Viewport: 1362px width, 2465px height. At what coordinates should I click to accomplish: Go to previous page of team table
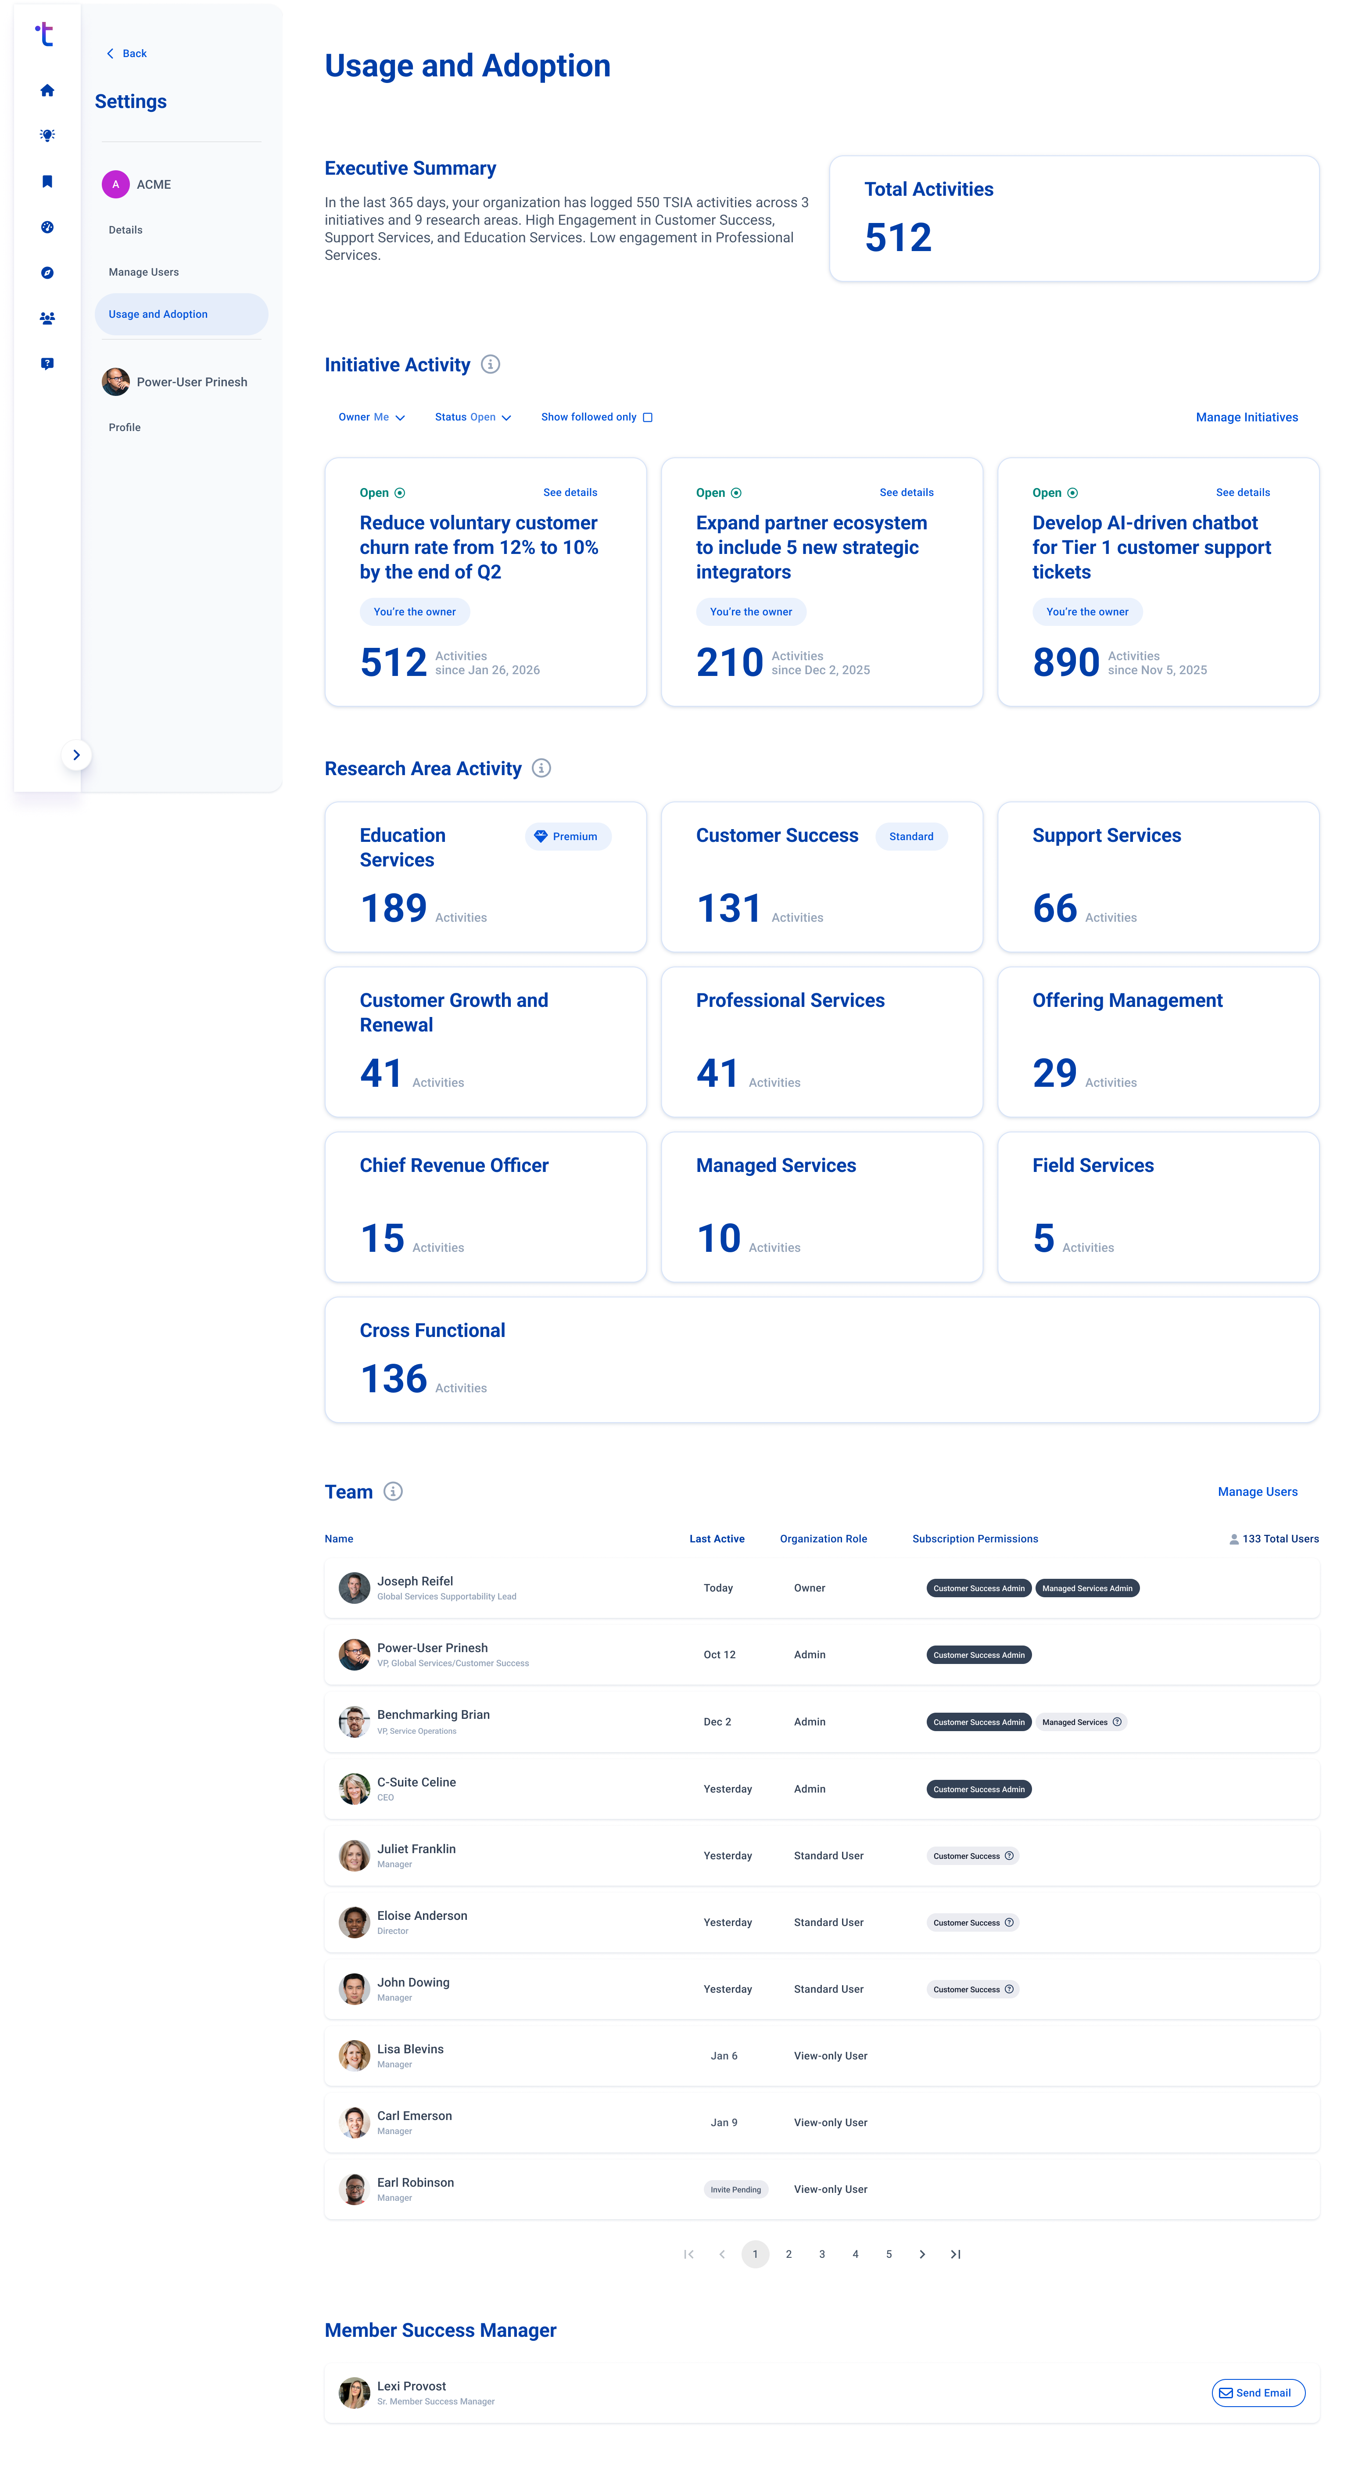(722, 2254)
